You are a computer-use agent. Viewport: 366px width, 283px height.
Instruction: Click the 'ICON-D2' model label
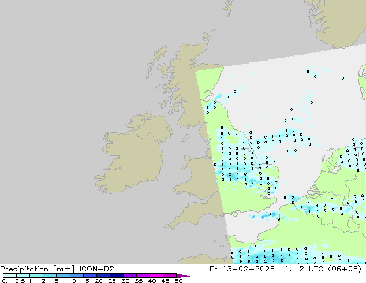point(96,269)
